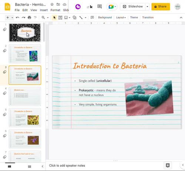Screen dimensions: 185x171
Task: Click linked-slide icon beside slide 1
Action: pyautogui.click(x=4, y=29)
